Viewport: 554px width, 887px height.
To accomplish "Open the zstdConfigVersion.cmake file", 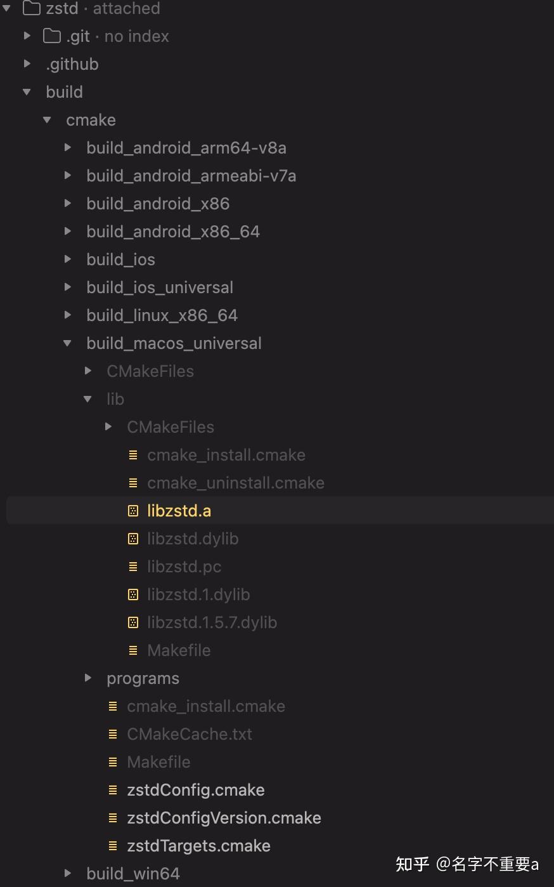I will pyautogui.click(x=224, y=818).
